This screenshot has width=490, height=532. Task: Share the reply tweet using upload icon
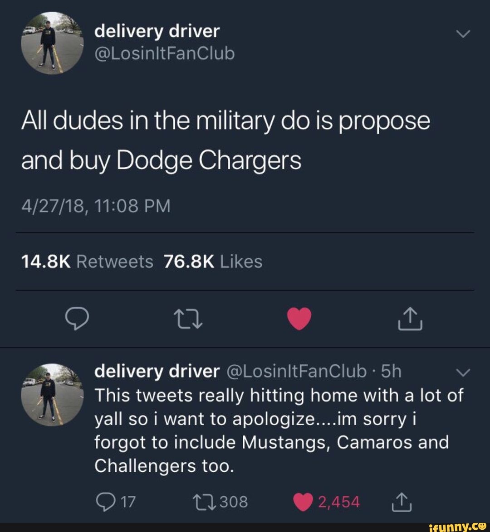tap(402, 502)
